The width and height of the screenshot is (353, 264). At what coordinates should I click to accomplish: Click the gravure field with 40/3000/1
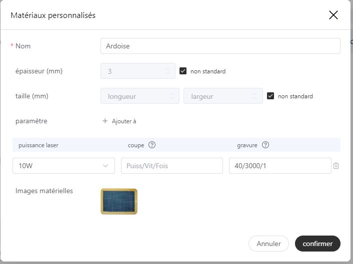[x=280, y=166]
